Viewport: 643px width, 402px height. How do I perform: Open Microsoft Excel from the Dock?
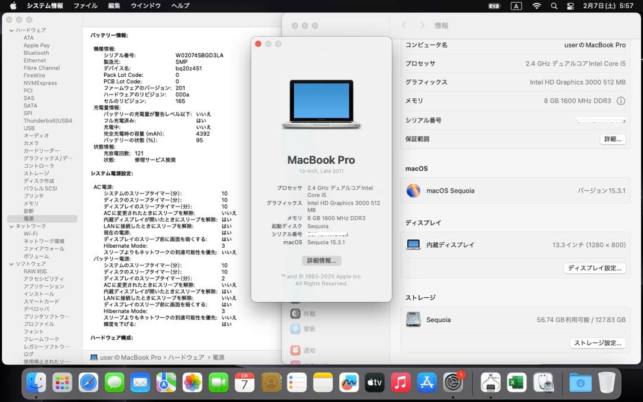(x=516, y=383)
